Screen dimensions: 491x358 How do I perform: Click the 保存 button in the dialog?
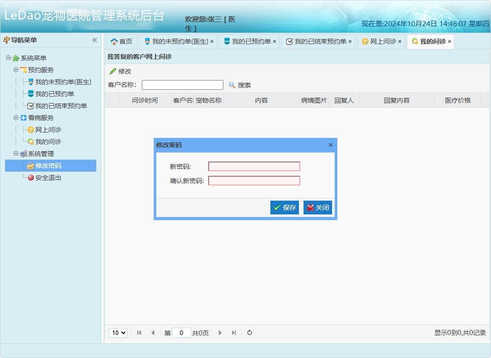click(284, 208)
